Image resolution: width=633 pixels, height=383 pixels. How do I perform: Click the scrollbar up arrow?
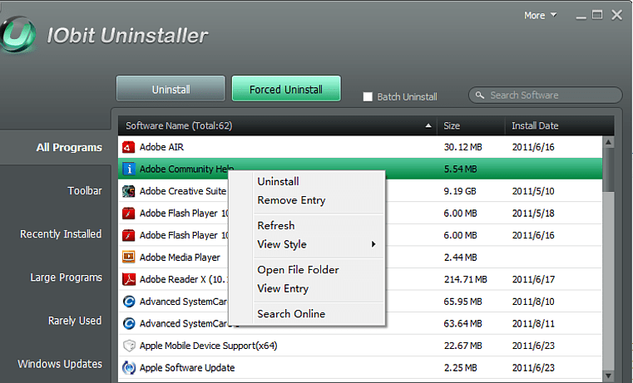coord(608,142)
